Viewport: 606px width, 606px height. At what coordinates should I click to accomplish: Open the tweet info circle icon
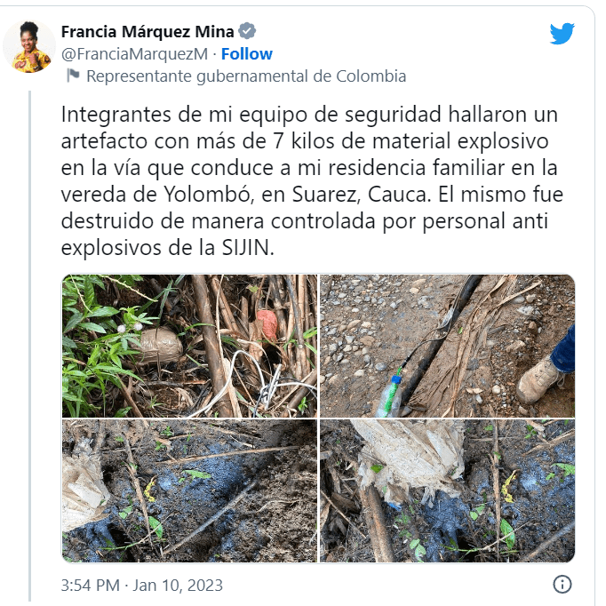562,584
